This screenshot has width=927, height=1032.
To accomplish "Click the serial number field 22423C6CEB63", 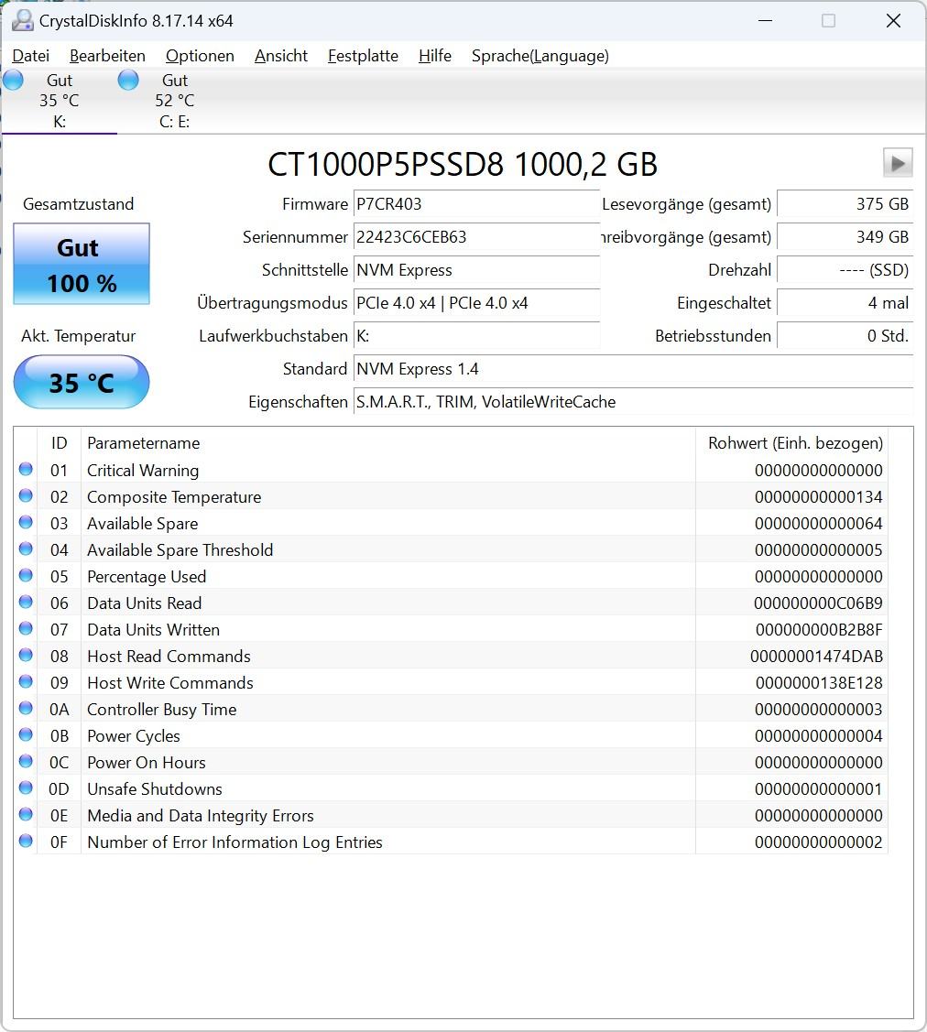I will coord(476,237).
